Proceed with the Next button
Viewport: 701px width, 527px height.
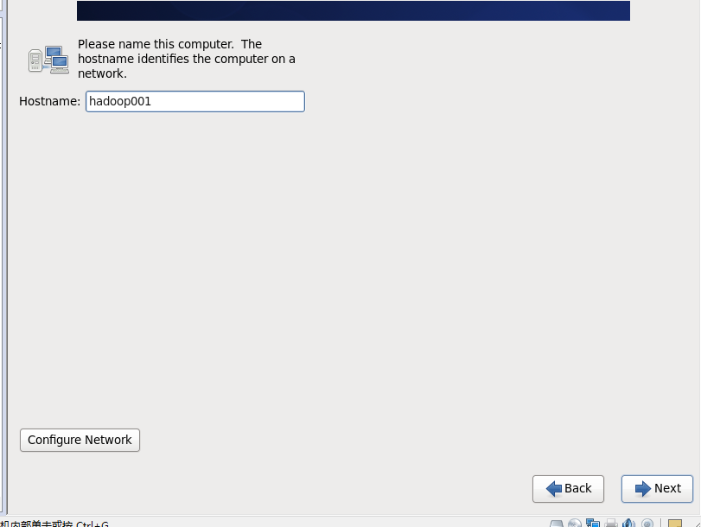(x=657, y=489)
